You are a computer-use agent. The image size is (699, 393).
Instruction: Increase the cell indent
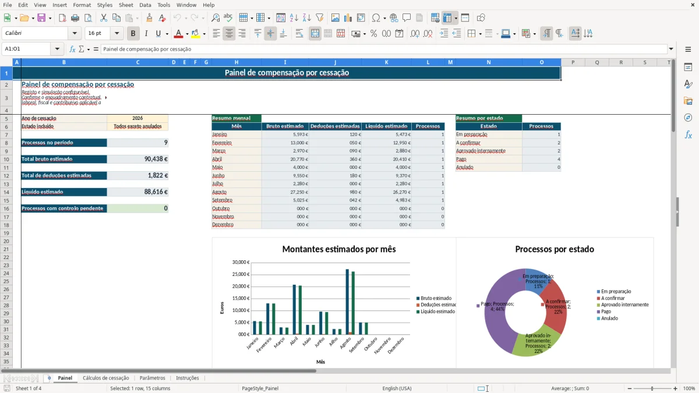(x=443, y=34)
